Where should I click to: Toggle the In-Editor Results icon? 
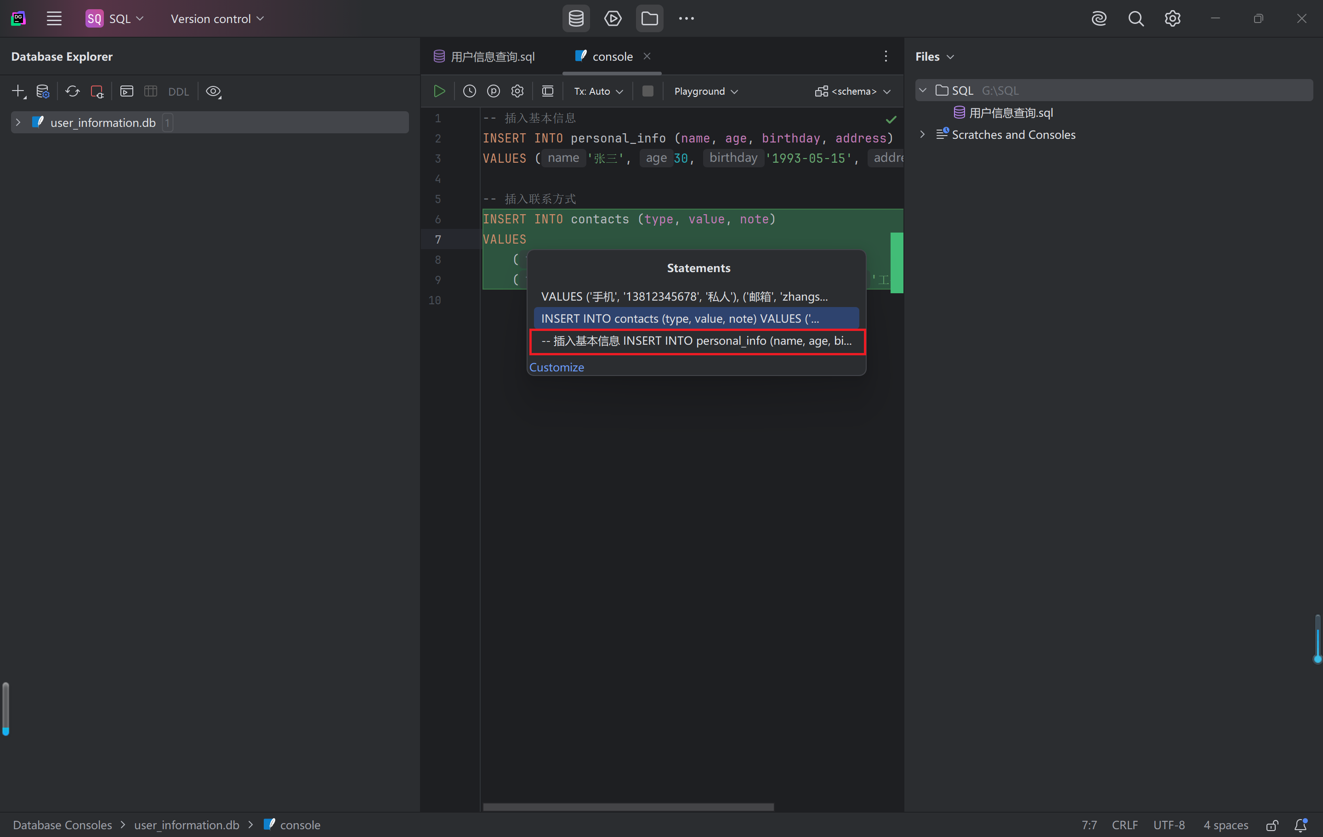click(547, 91)
